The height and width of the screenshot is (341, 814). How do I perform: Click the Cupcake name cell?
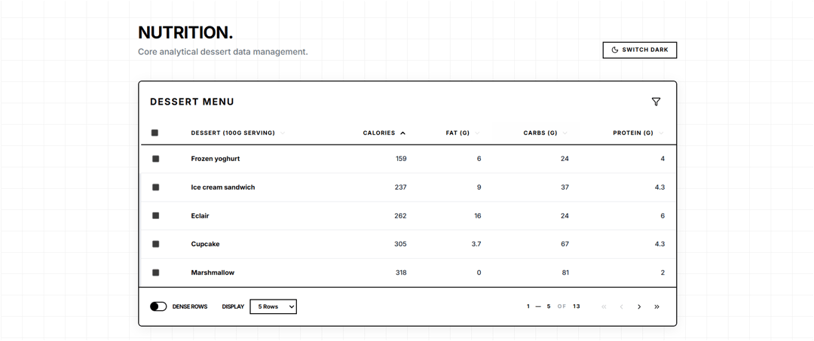pyautogui.click(x=205, y=244)
